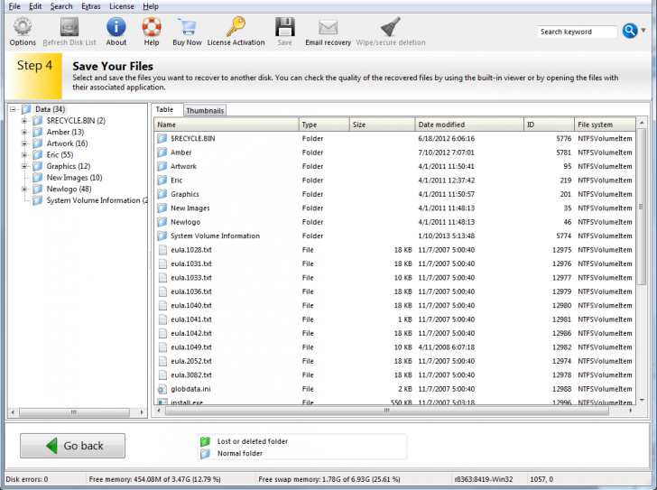Open the License menu
The width and height of the screenshot is (657, 490).
tap(122, 6)
